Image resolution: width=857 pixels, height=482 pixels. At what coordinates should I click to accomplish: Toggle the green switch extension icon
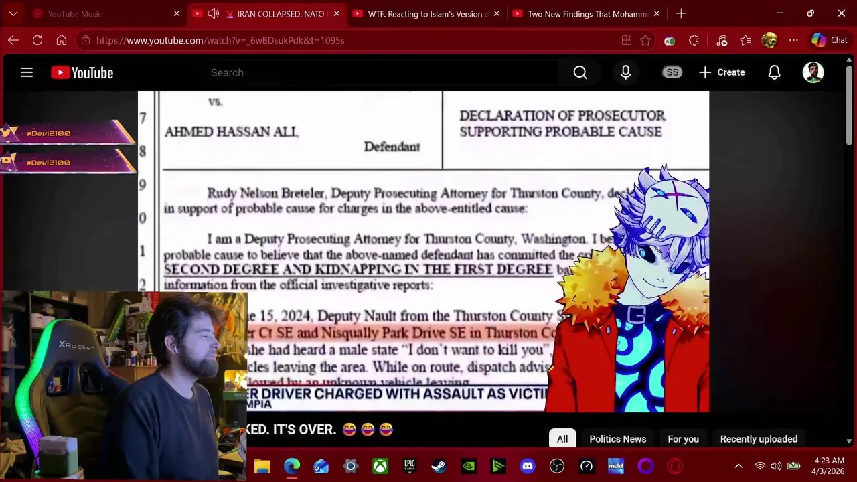(x=670, y=40)
